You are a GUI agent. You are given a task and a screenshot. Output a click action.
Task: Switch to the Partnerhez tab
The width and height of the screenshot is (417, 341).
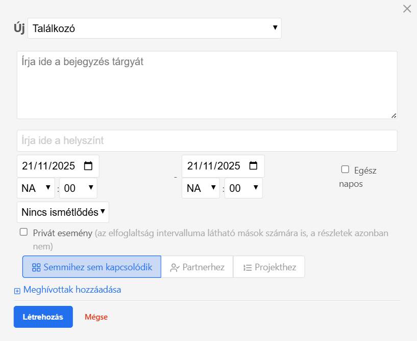pos(197,266)
